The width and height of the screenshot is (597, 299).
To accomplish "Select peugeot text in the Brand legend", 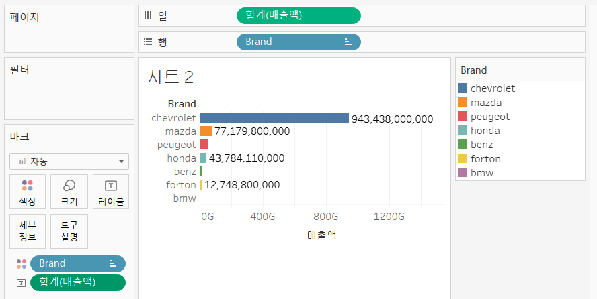I will (x=490, y=117).
